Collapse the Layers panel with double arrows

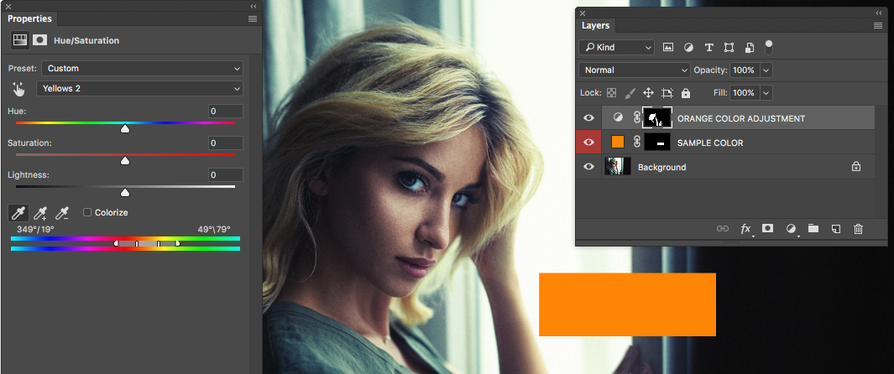coord(879,13)
